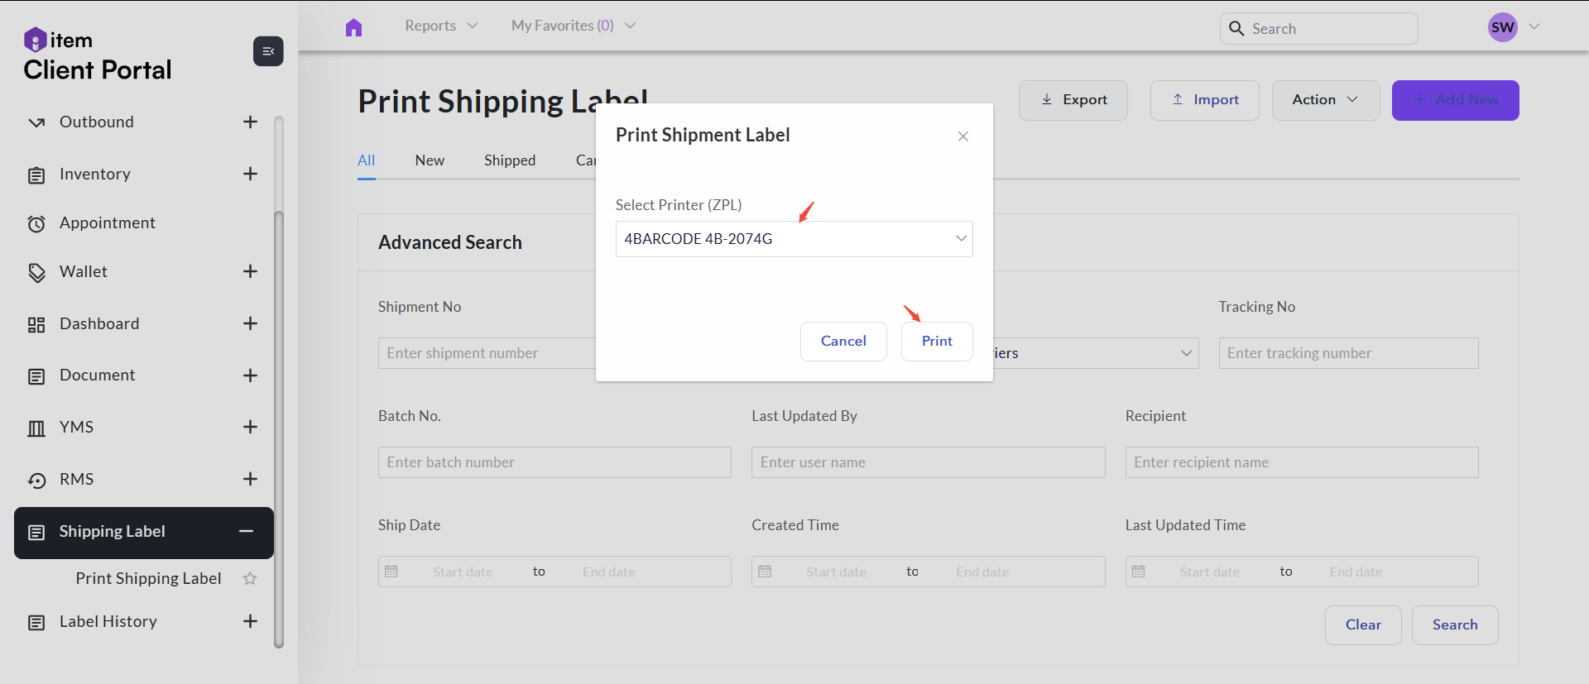Viewport: 1589px width, 684px height.
Task: Click the Enter tracking number field
Action: click(1347, 353)
